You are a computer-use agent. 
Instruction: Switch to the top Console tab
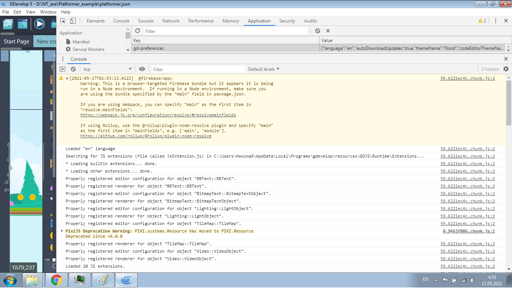click(121, 21)
